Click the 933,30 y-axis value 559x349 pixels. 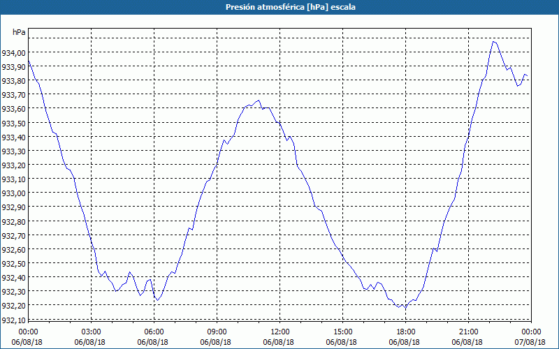[x=13, y=151]
